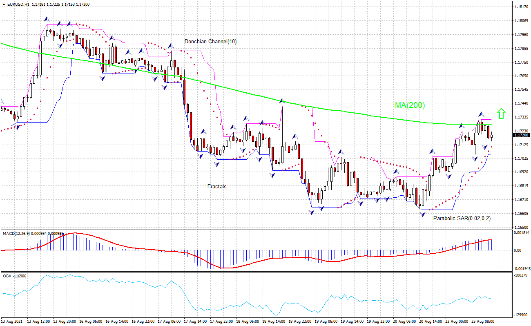This screenshot has height=326, width=531.
Task: Click price axis value 1.17650
Action: coord(521,76)
